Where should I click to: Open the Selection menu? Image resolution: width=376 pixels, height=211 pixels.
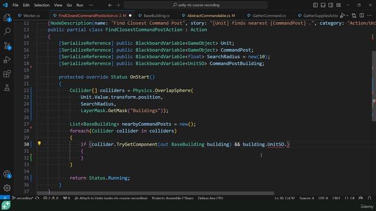[x=42, y=5]
